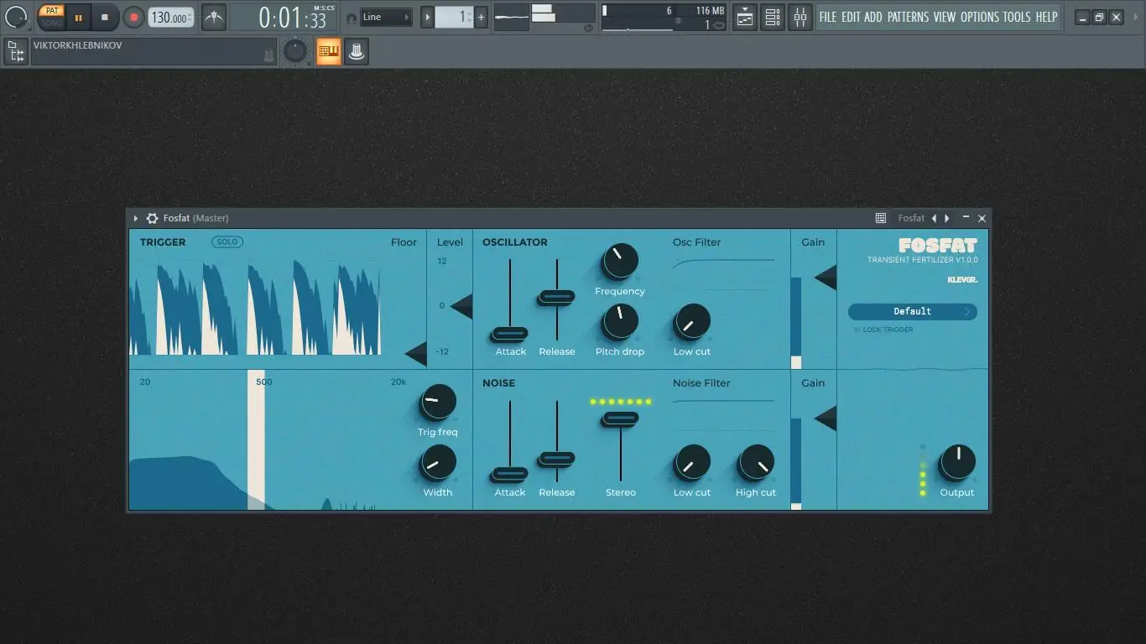Pause playback with the pause button
The width and height of the screenshot is (1146, 644).
[x=78, y=17]
